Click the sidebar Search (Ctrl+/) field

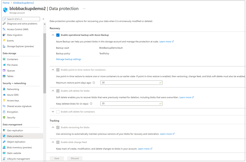pos(21,19)
